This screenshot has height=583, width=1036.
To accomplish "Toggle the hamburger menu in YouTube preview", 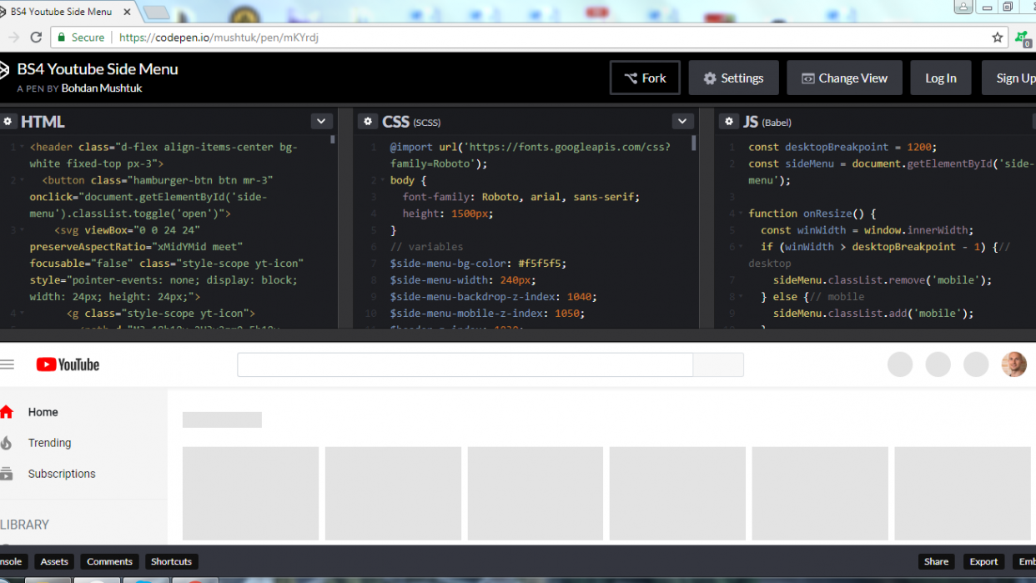I will pyautogui.click(x=8, y=364).
